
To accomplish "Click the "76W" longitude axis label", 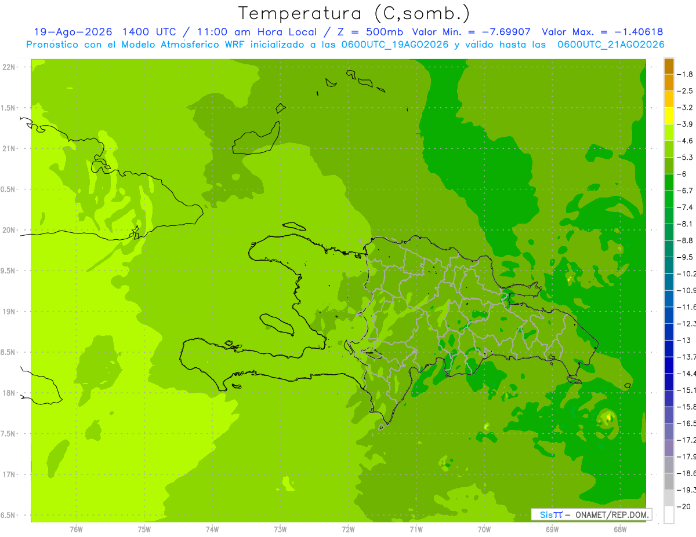I will click(76, 529).
